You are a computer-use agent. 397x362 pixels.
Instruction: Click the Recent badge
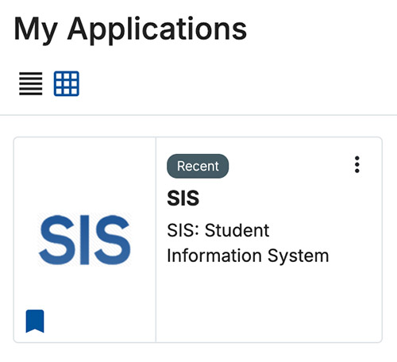point(198,166)
